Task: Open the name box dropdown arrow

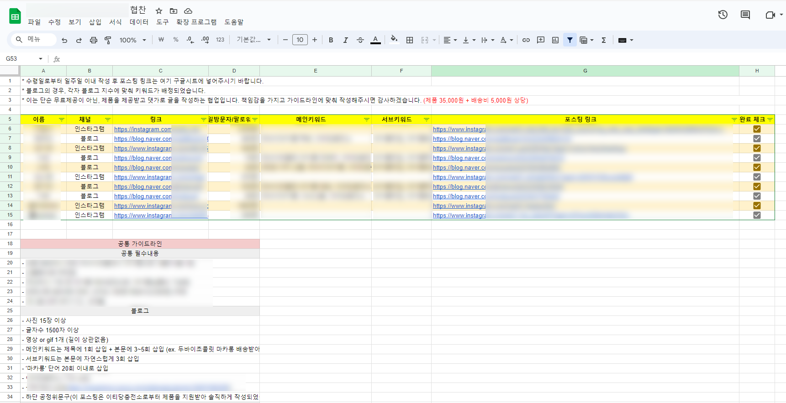Action: point(41,59)
